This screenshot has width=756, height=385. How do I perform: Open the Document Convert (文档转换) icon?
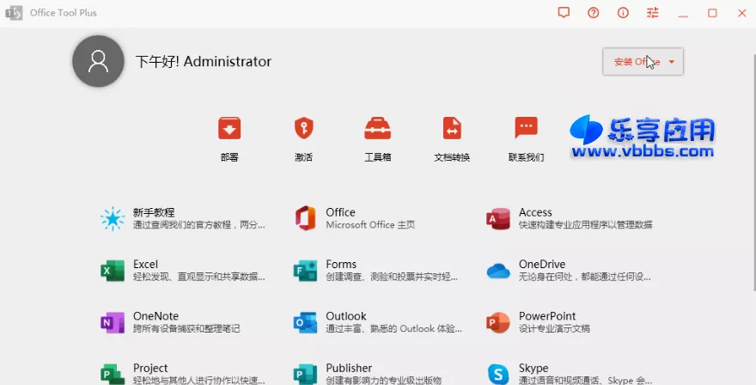point(452,128)
